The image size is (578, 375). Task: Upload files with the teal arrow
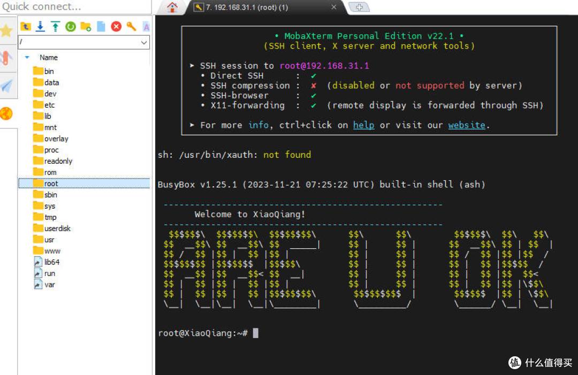[x=55, y=26]
